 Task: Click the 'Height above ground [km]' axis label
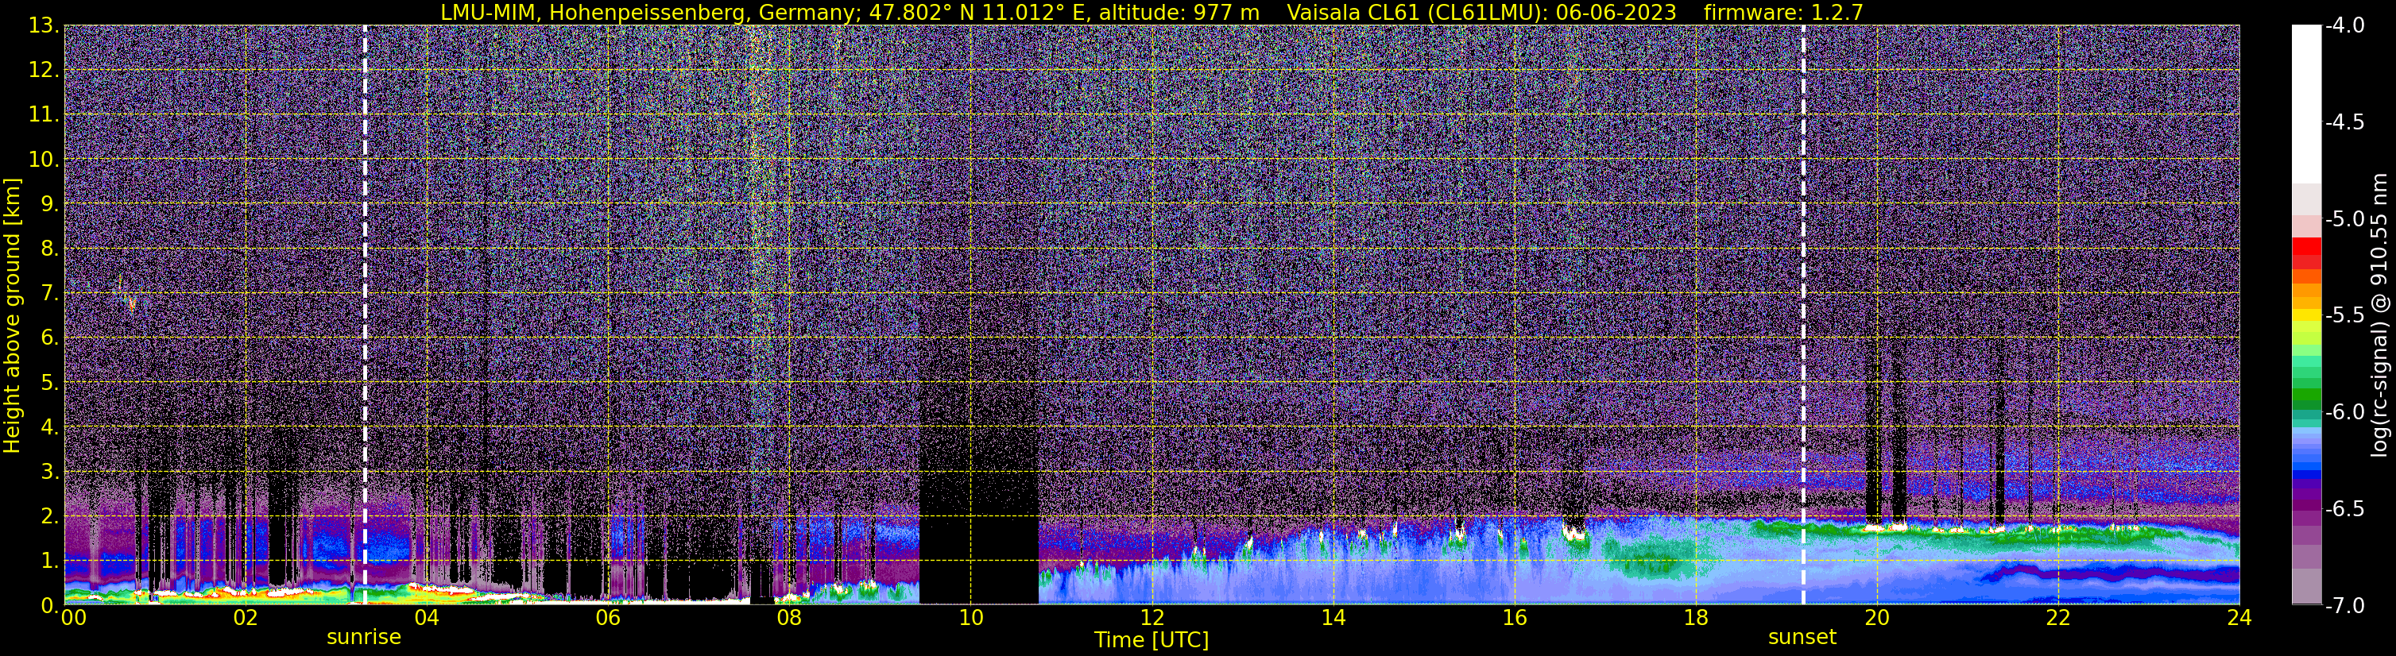click(x=12, y=315)
